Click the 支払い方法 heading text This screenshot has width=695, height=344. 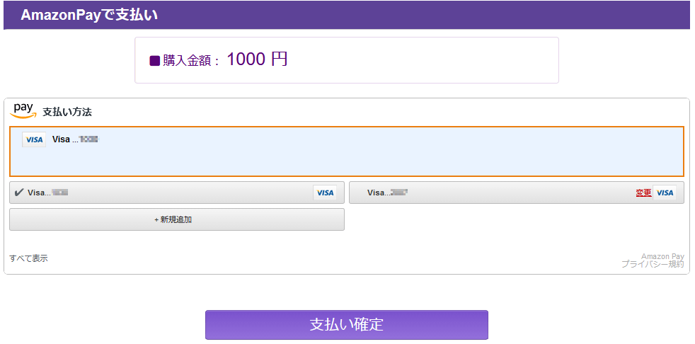[67, 112]
